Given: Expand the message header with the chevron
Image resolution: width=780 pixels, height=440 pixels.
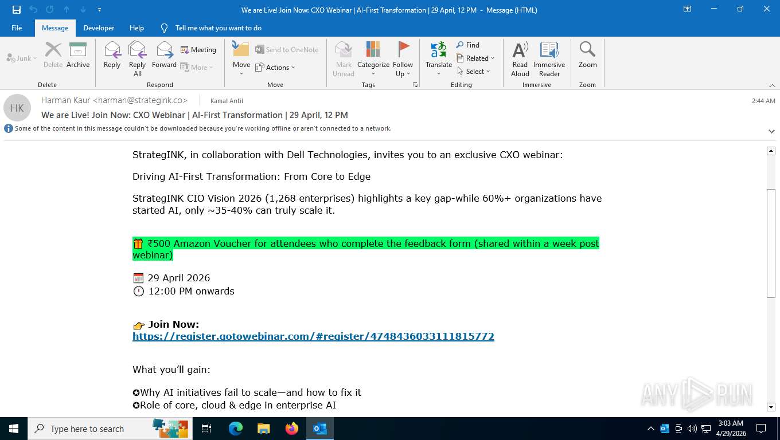Looking at the screenshot, I should click(771, 131).
